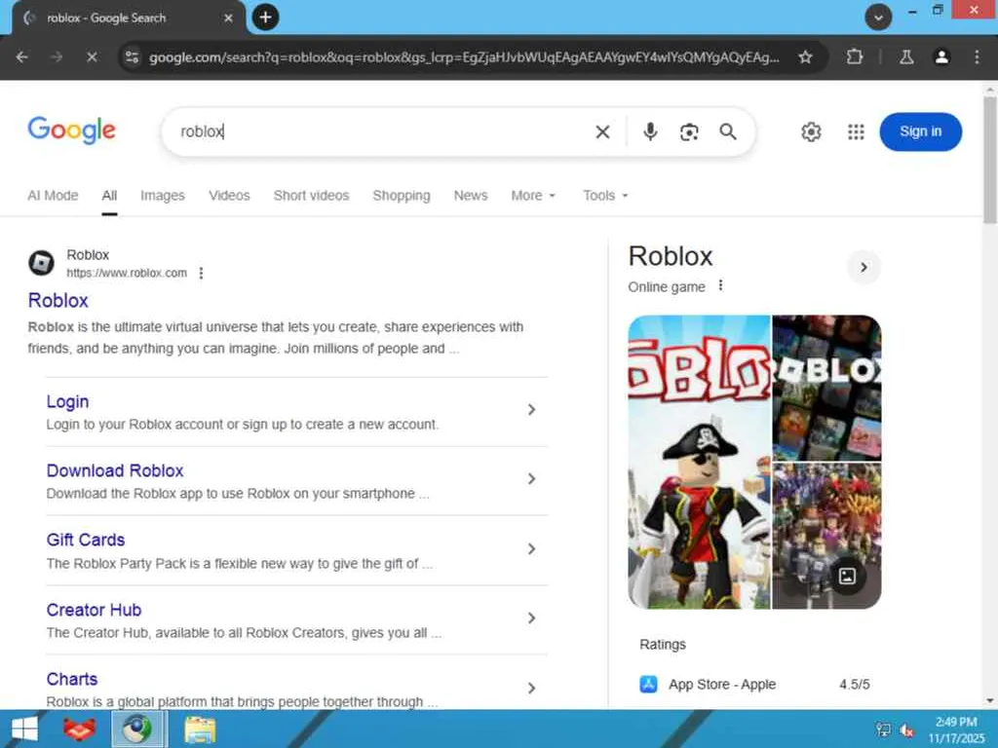
Task: Clear the search box text
Action: 602,131
